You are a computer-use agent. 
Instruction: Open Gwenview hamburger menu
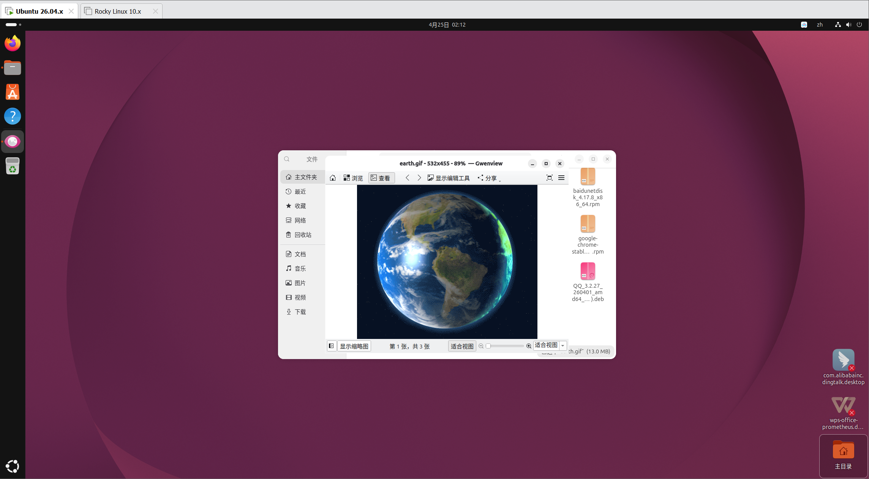pos(561,178)
